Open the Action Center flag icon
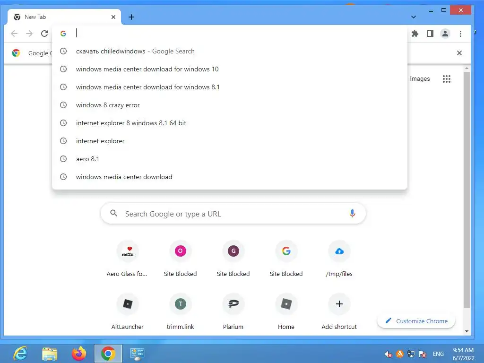484x363 pixels. (x=423, y=354)
